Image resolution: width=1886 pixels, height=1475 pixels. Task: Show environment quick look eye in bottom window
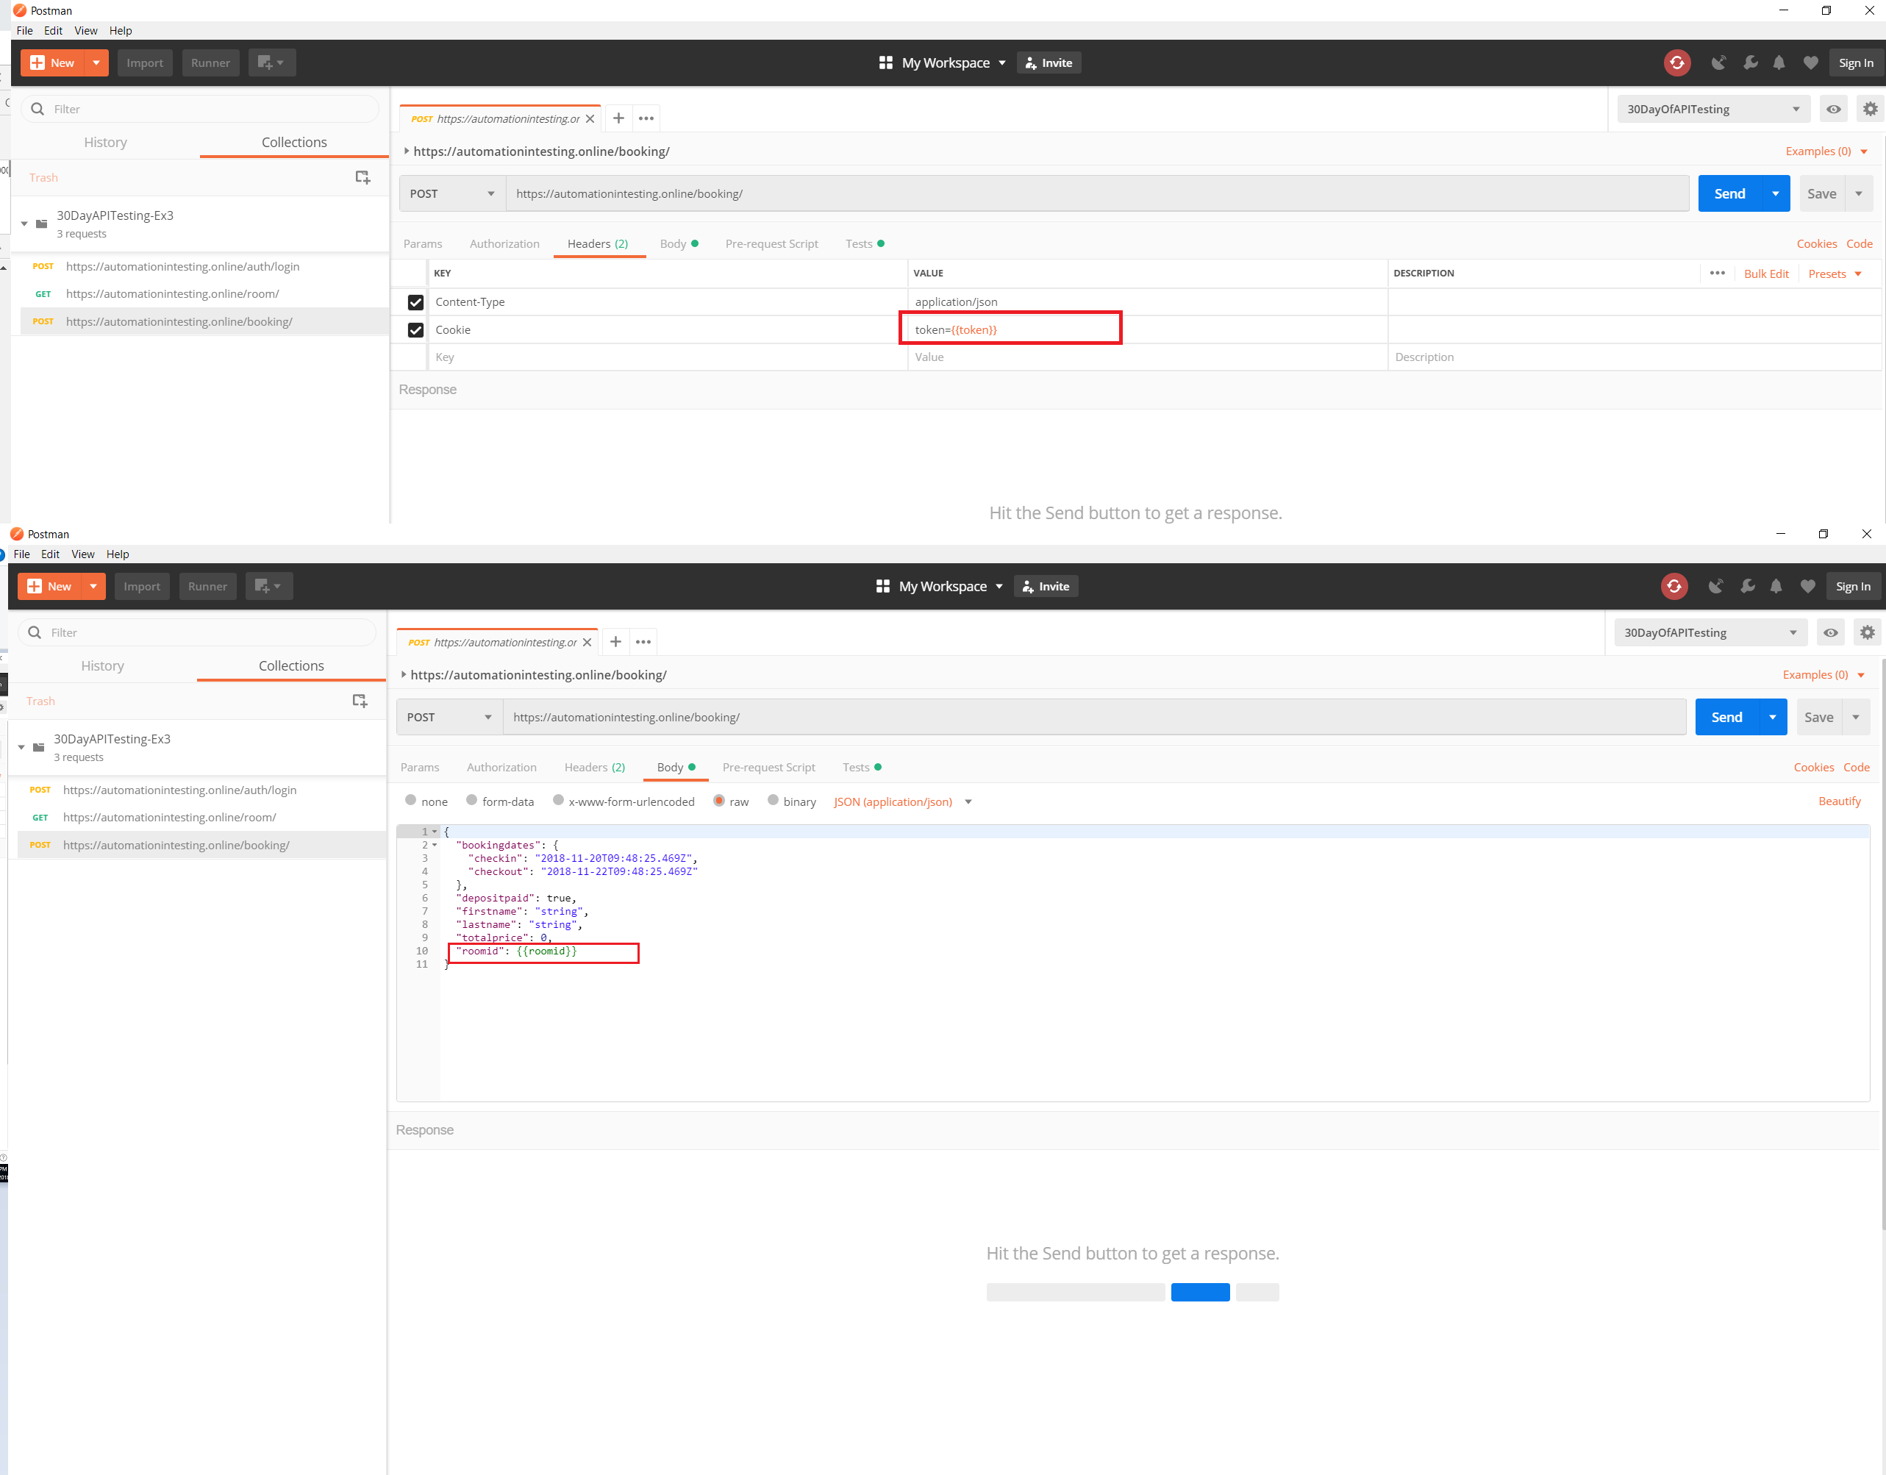[x=1831, y=633]
